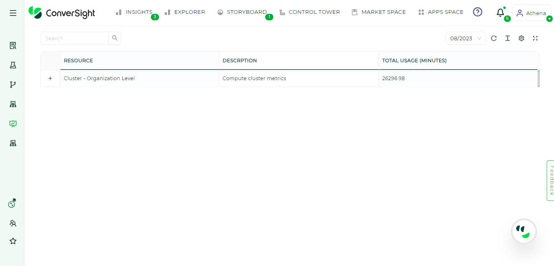The width and height of the screenshot is (554, 266).
Task: Click the table vertical scrollbar
Action: point(539,78)
